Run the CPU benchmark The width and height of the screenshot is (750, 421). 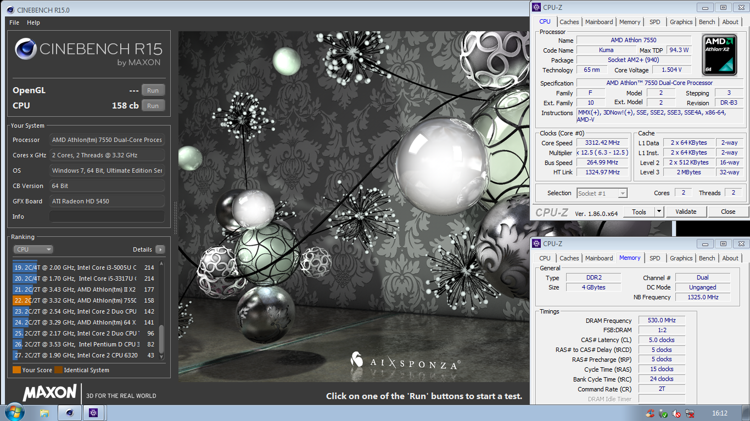tap(153, 106)
